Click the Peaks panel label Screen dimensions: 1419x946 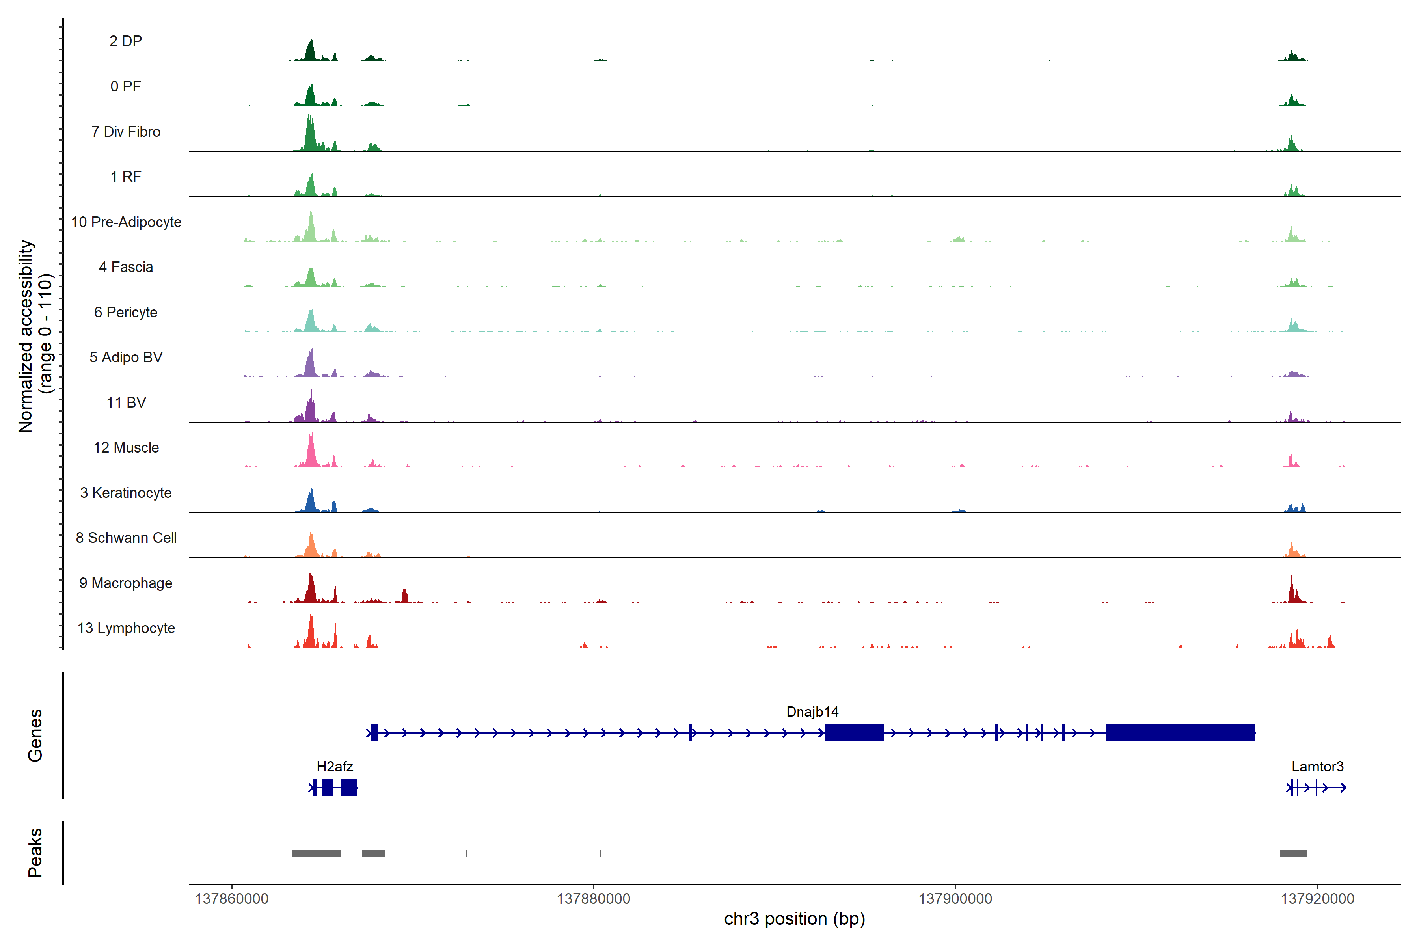click(x=35, y=853)
